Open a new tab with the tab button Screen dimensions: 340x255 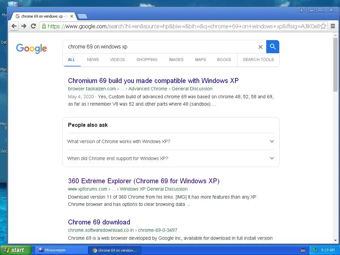[x=82, y=16]
